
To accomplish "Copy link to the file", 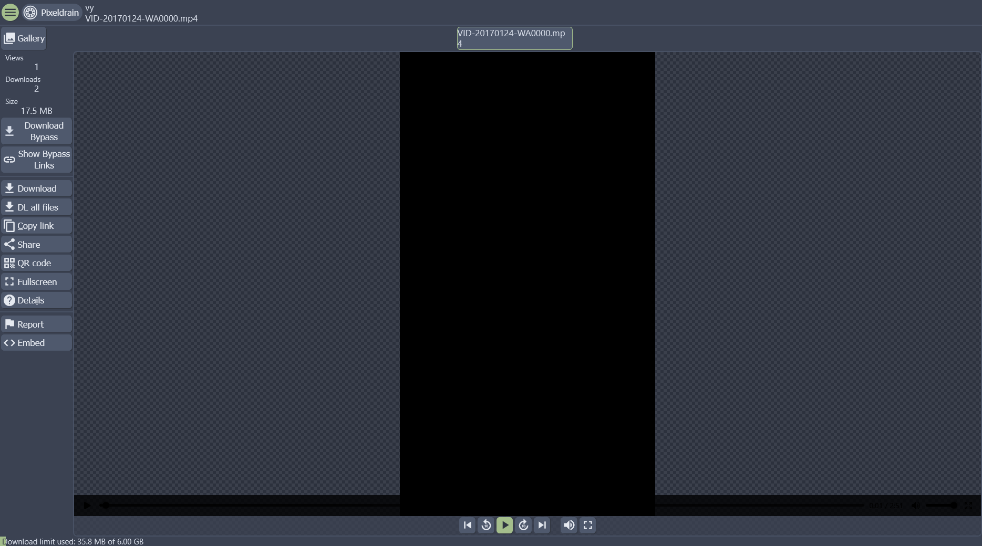I will [x=36, y=226].
